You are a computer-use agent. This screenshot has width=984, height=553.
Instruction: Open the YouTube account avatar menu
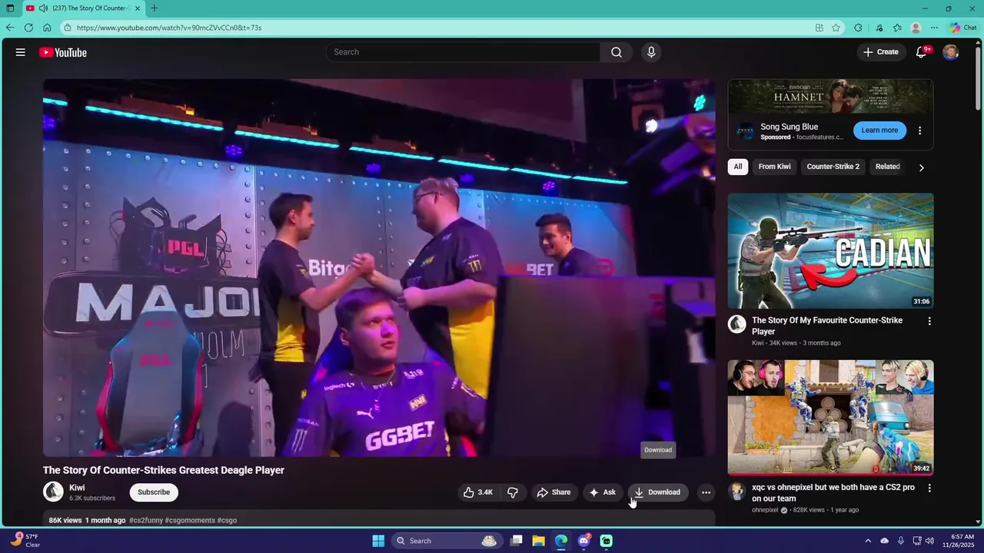pyautogui.click(x=951, y=52)
